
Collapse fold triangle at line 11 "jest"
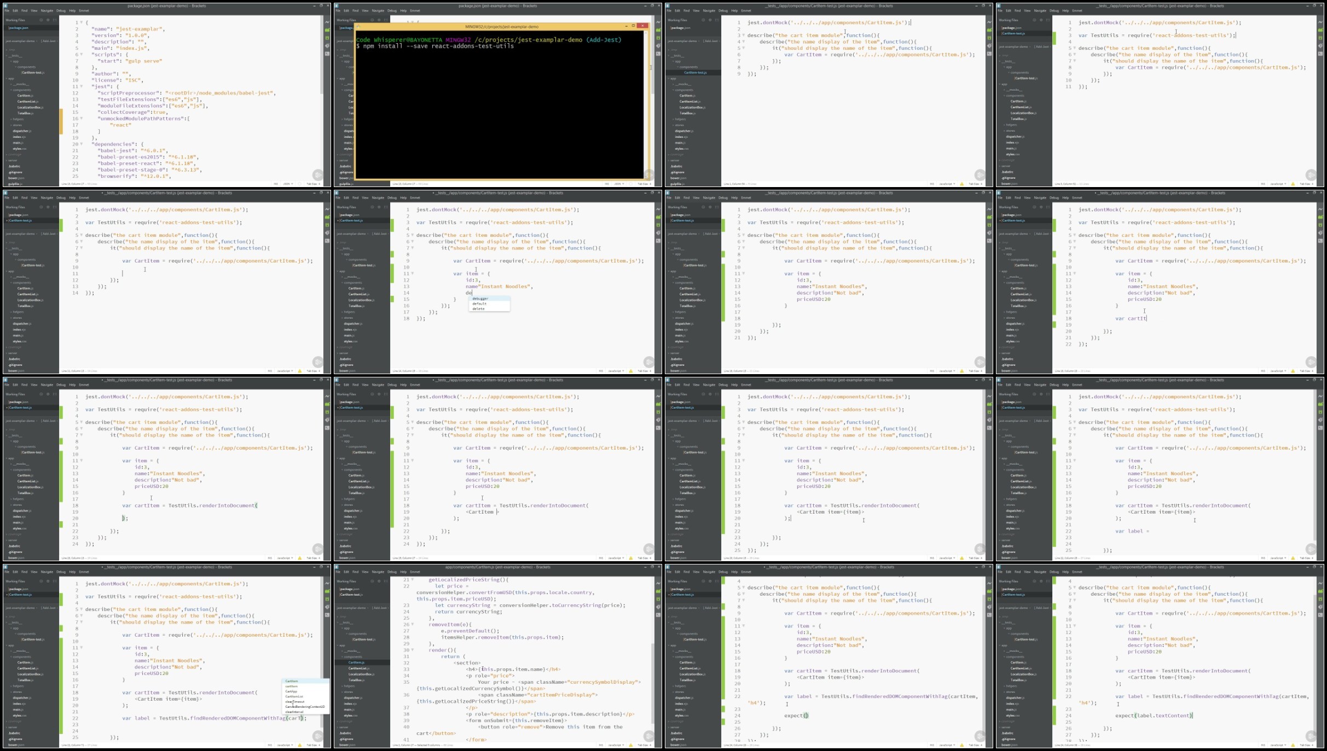[x=82, y=86]
